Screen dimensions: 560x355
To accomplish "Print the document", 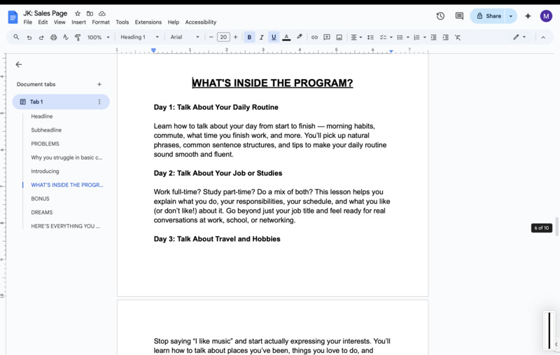I will coord(53,37).
